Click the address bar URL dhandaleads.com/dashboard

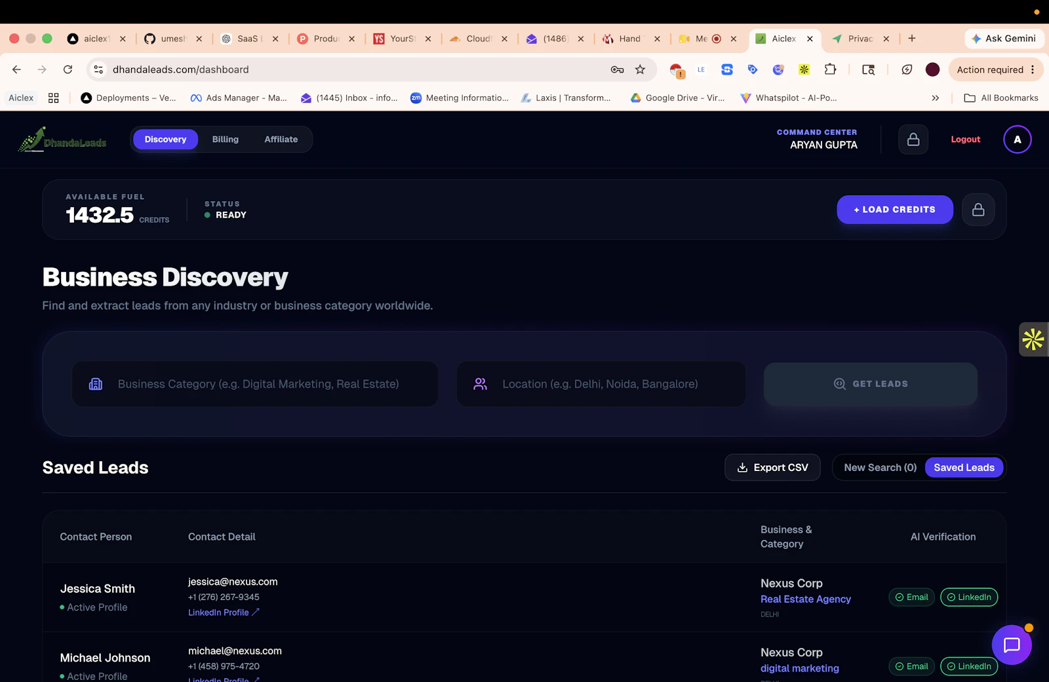point(181,69)
